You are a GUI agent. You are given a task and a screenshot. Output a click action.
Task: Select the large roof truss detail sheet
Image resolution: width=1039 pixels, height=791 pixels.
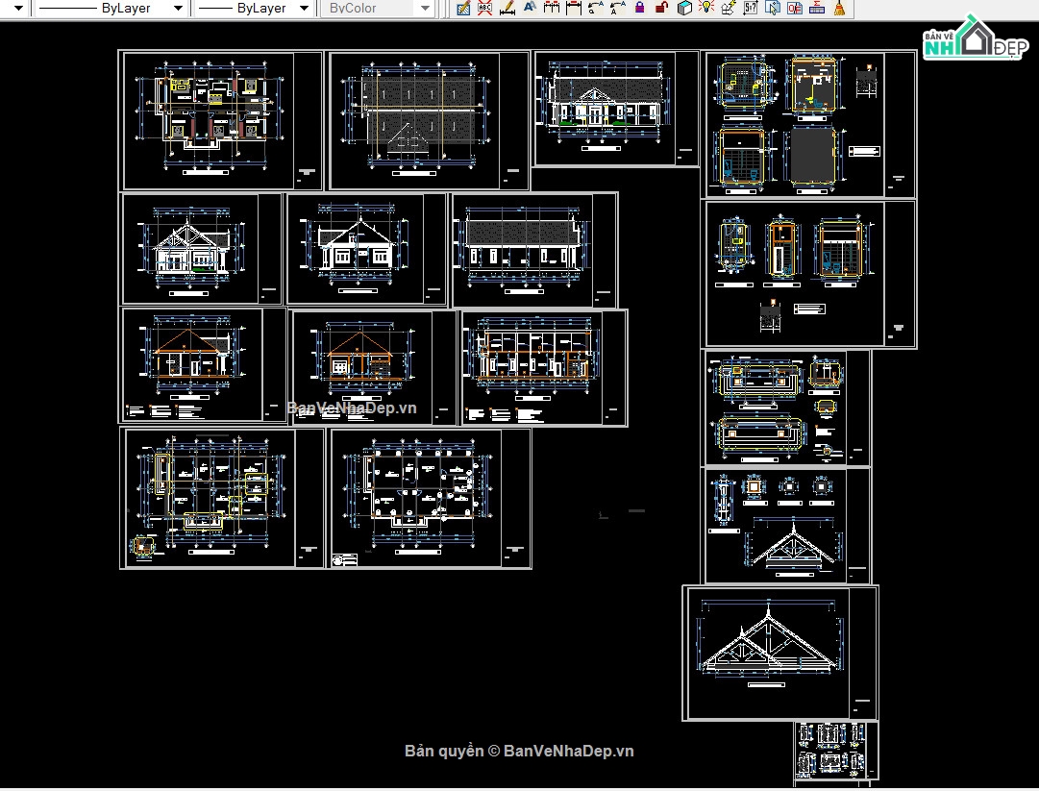tap(779, 653)
